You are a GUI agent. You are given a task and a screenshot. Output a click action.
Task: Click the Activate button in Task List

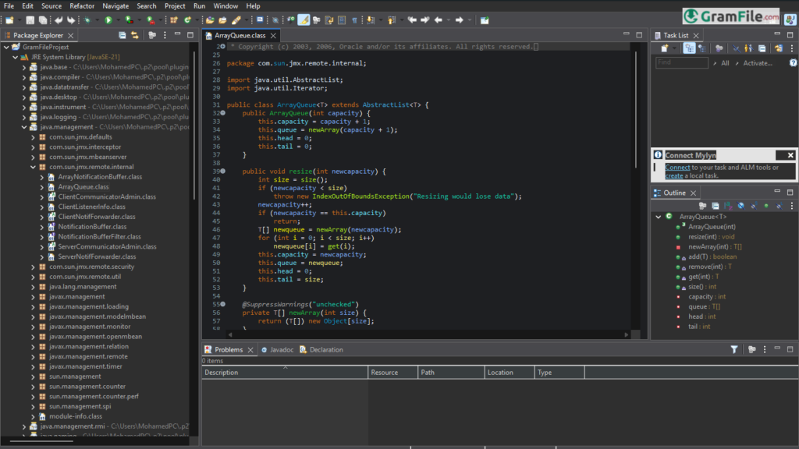(x=758, y=62)
